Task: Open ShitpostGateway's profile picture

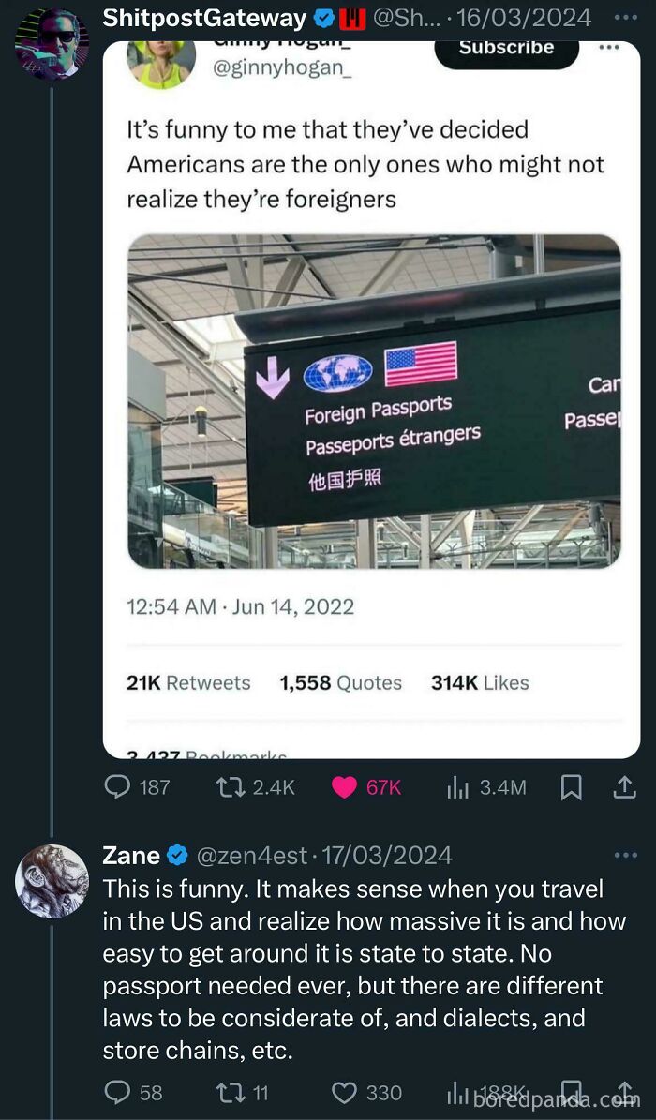Action: click(x=52, y=43)
